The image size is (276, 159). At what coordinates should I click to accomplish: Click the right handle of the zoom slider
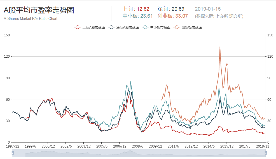(266, 153)
